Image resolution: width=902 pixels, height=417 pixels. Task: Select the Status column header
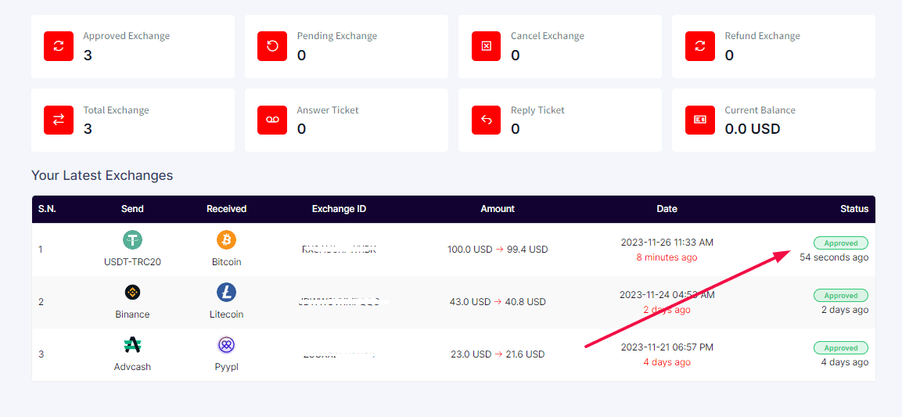click(854, 209)
